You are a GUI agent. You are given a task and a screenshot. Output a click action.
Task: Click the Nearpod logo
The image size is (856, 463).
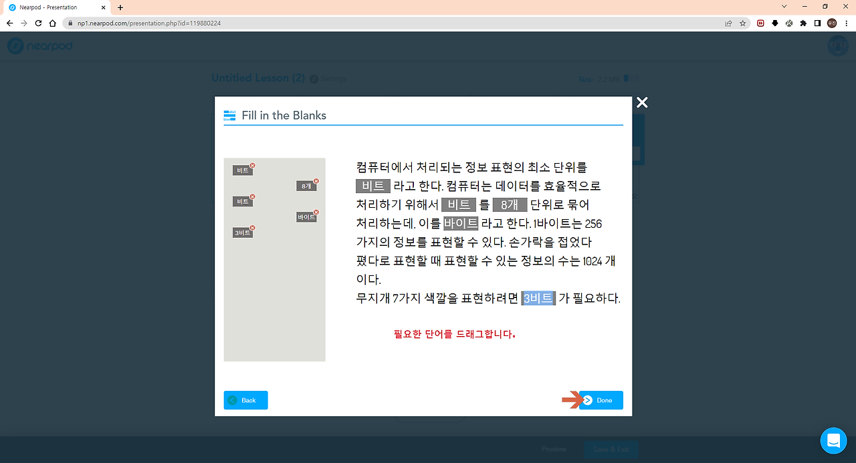[x=40, y=45]
